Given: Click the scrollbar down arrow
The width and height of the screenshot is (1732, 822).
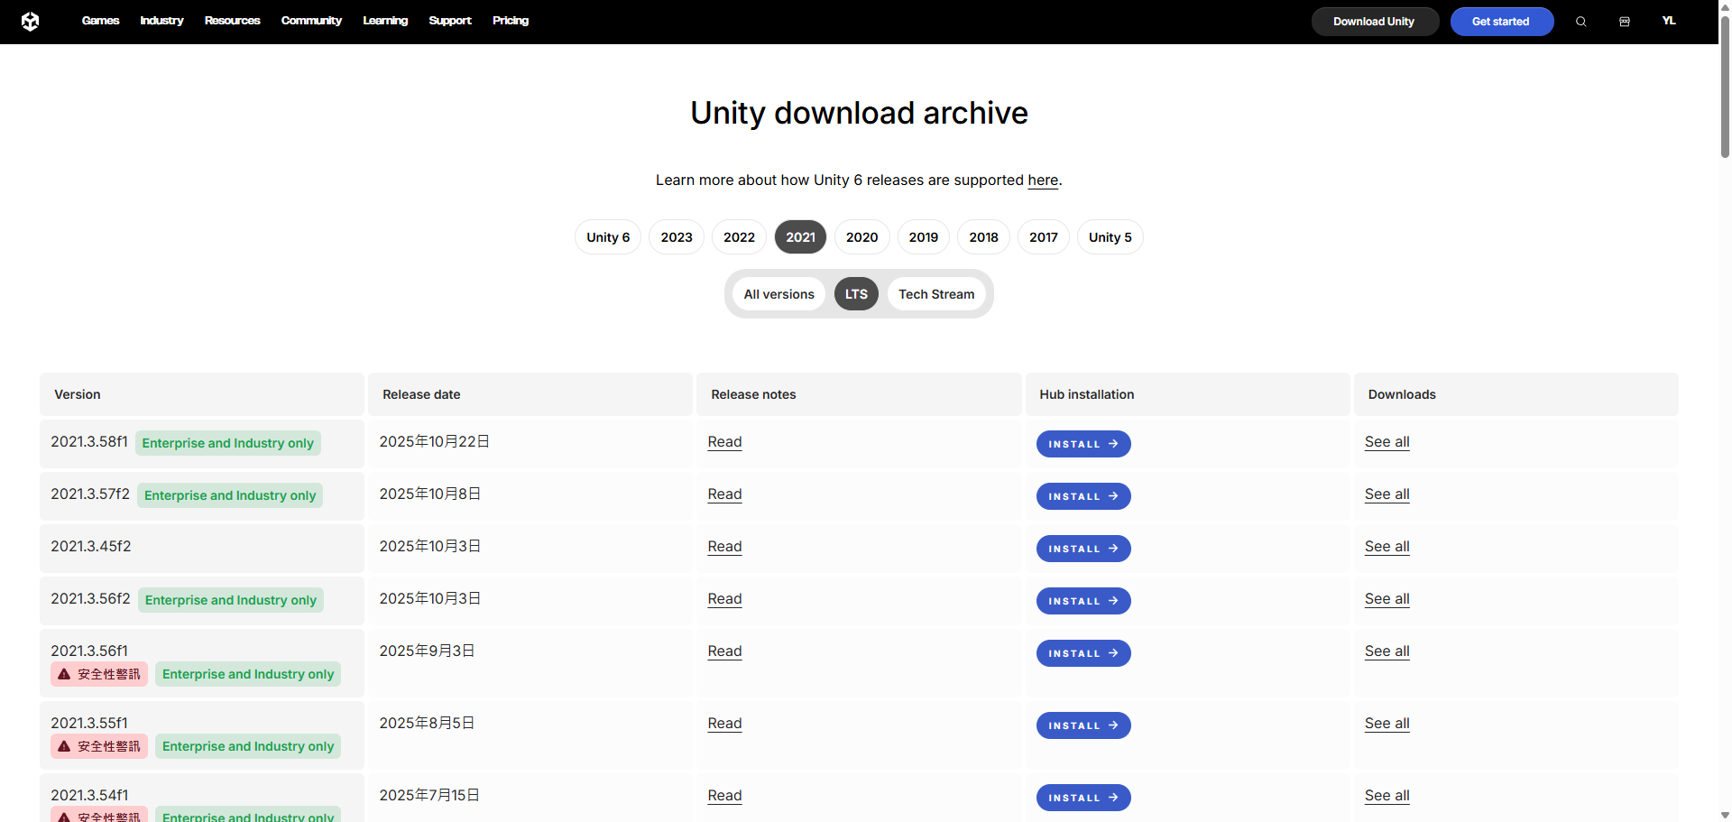Looking at the screenshot, I should [1725, 816].
